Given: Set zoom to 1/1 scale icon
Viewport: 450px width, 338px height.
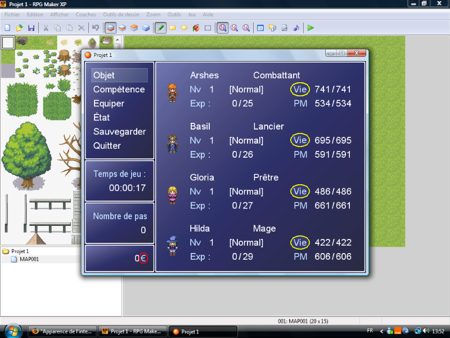Looking at the screenshot, I should [x=222, y=28].
